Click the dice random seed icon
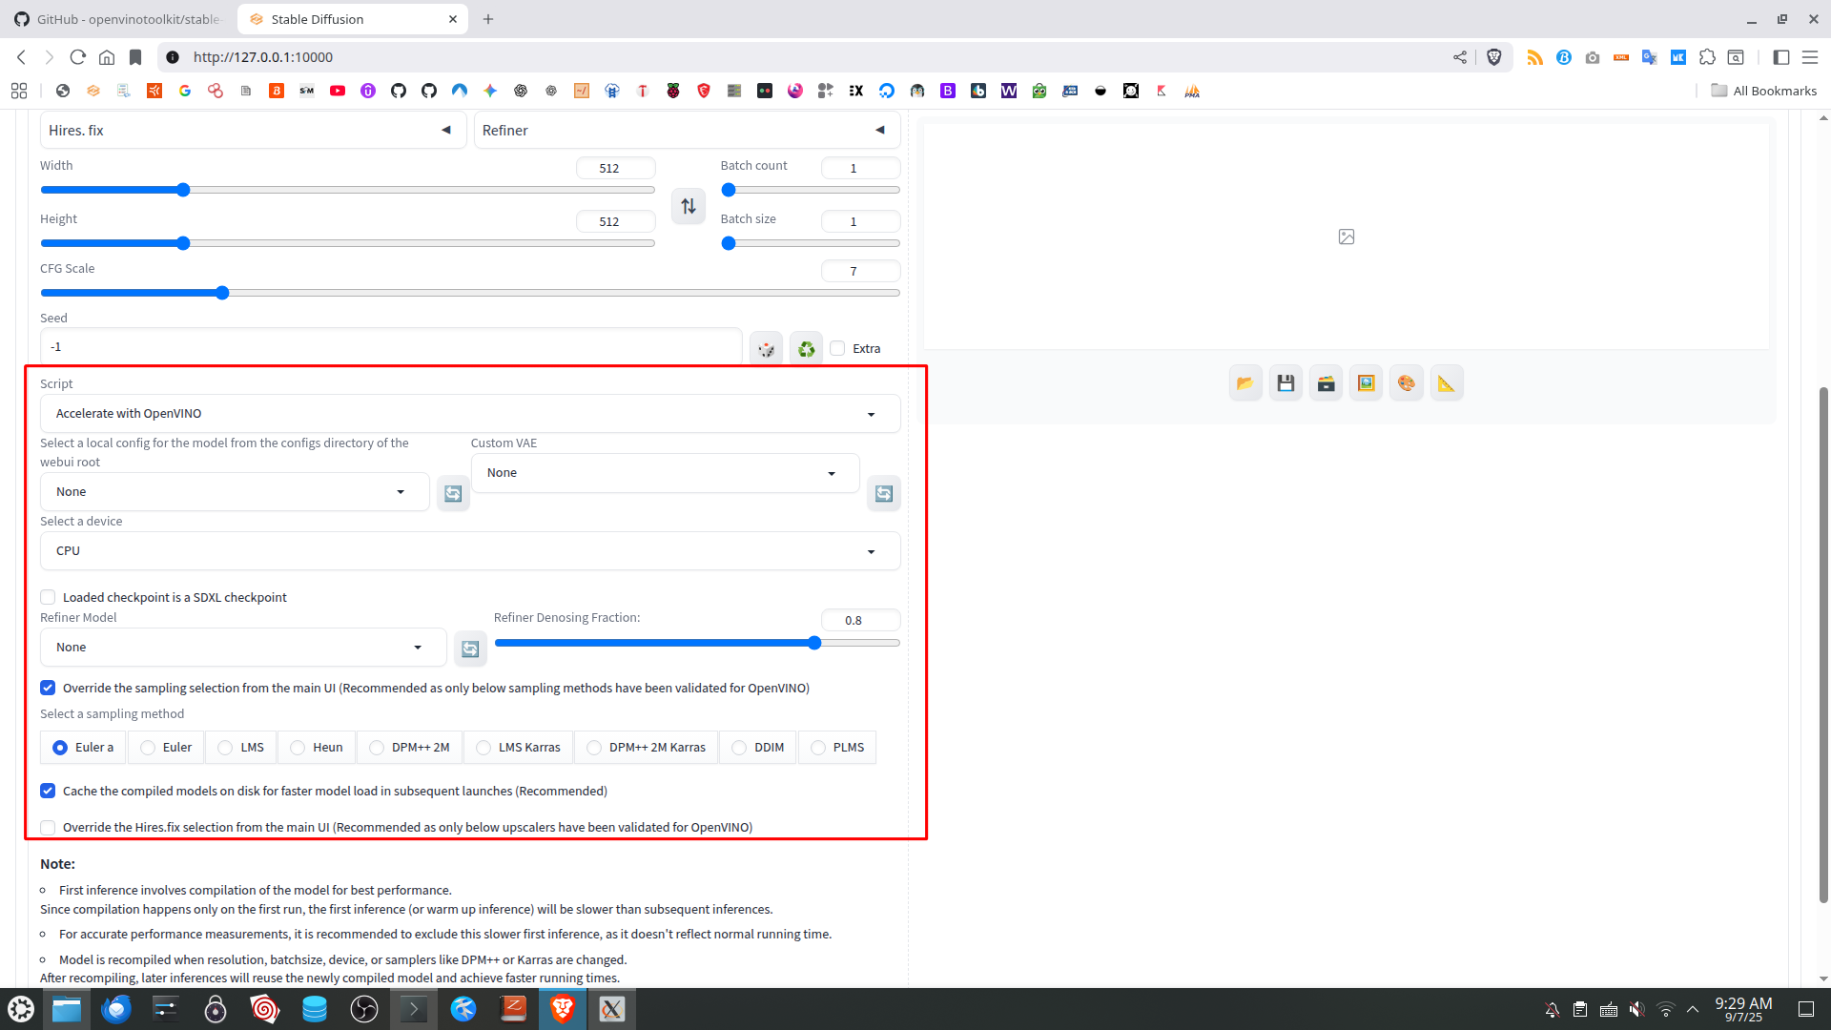Viewport: 1831px width, 1030px height. click(766, 349)
